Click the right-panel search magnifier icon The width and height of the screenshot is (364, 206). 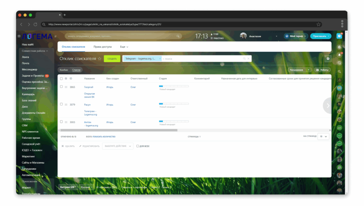[339, 72]
